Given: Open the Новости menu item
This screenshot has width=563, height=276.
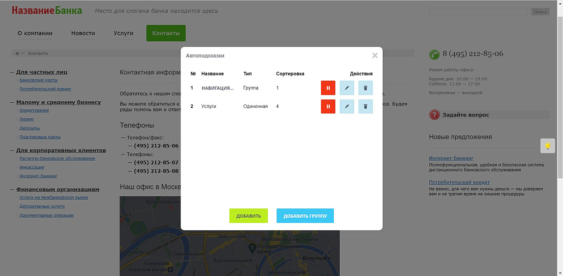Looking at the screenshot, I should pyautogui.click(x=83, y=33).
